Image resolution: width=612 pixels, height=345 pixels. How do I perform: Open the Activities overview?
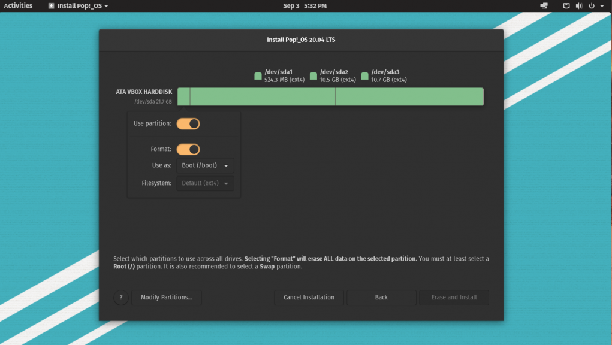[18, 6]
